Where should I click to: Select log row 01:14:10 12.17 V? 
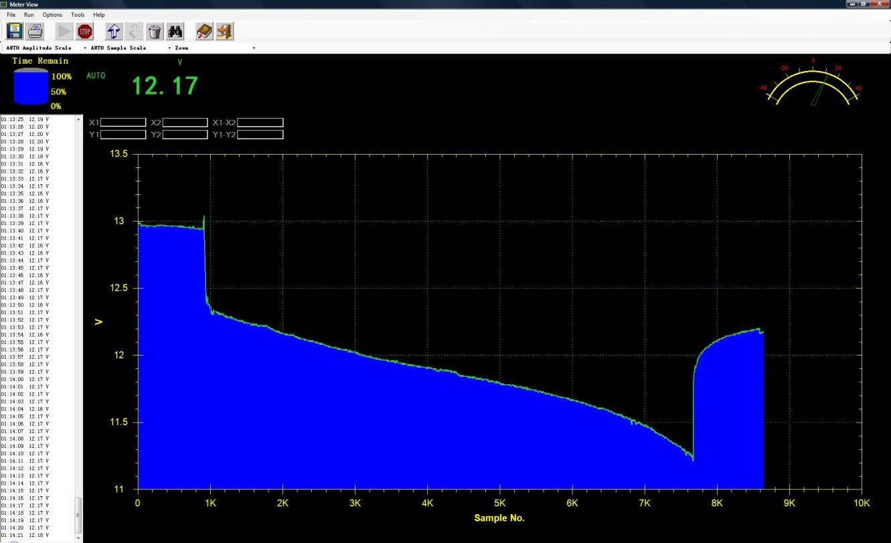point(25,453)
